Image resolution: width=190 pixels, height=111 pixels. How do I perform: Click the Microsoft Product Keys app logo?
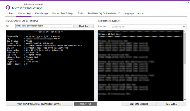tap(8, 8)
